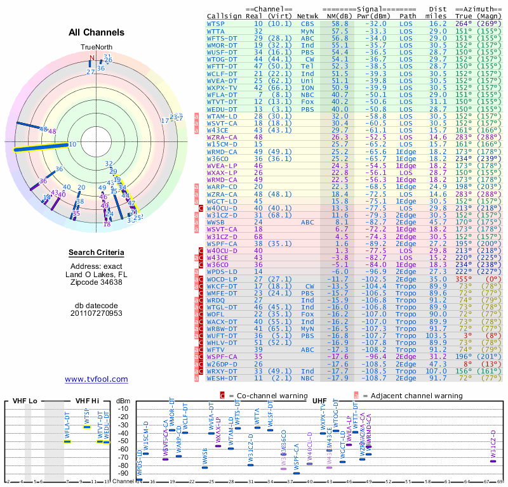
Task: Click the WOCD-LP callsign entry
Action: tap(222, 278)
